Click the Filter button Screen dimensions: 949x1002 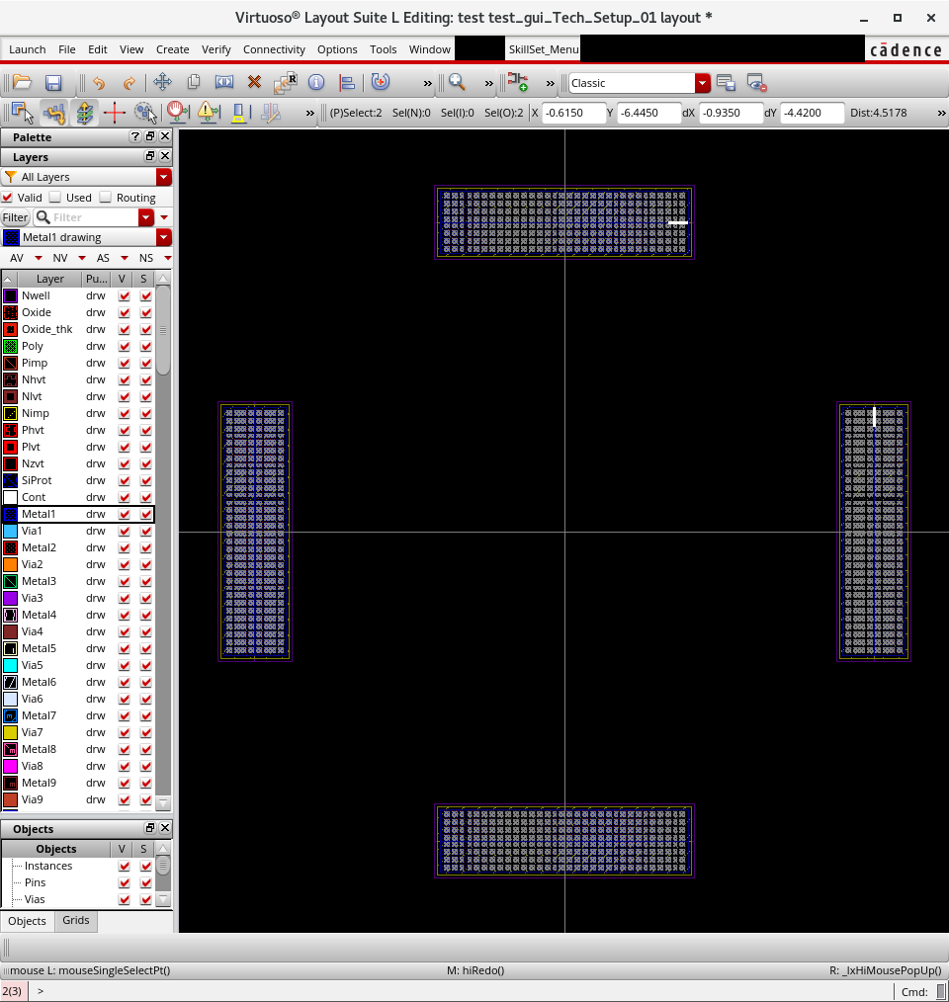15,217
